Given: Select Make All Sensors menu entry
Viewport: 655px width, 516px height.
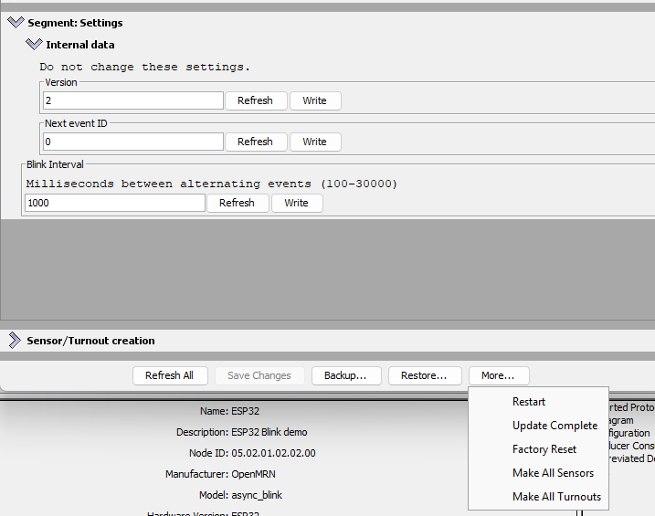Looking at the screenshot, I should (538, 473).
